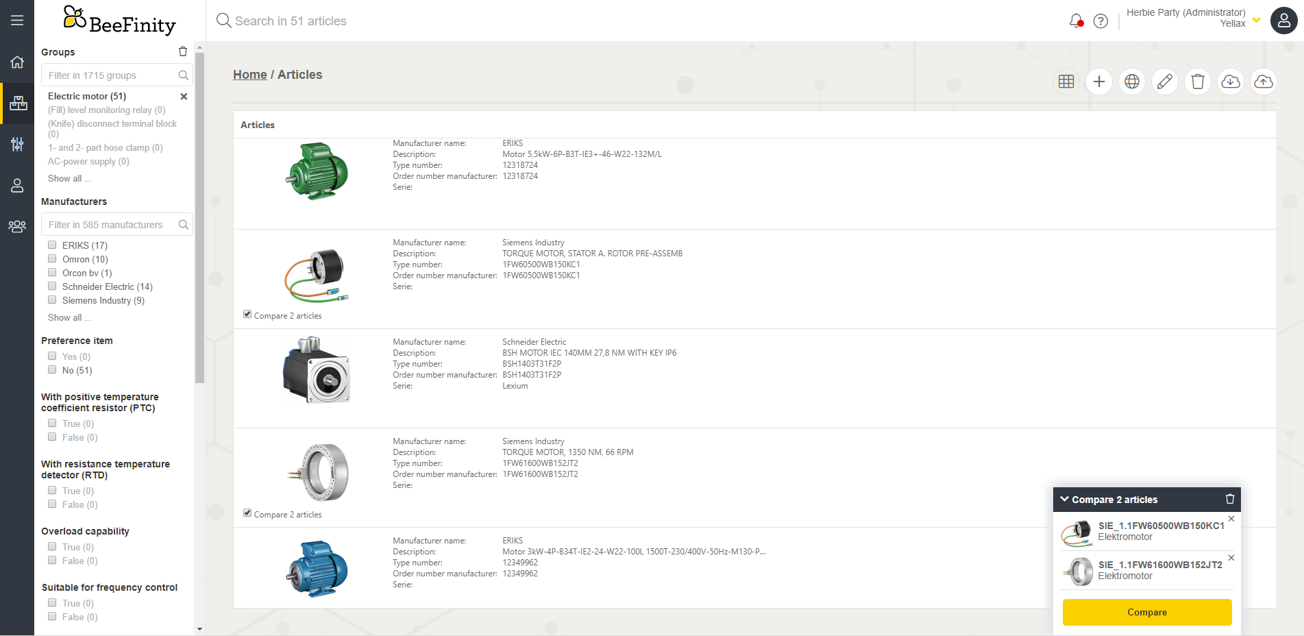Show all groups
The width and height of the screenshot is (1304, 636).
click(69, 179)
